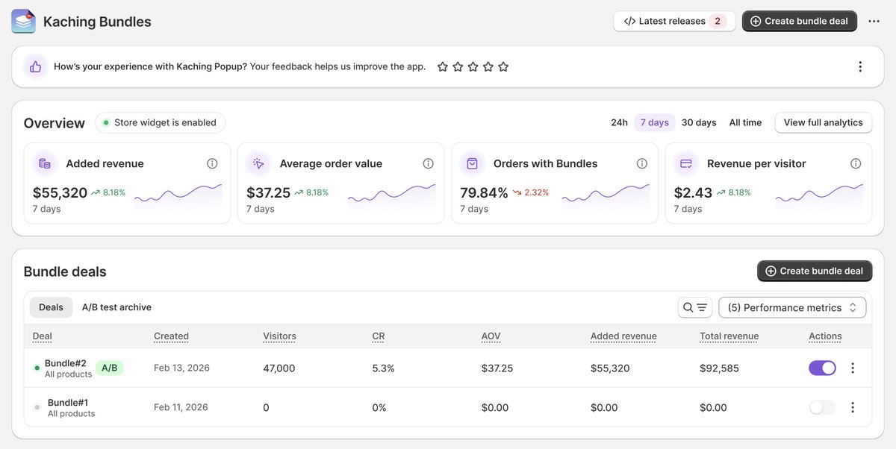The height and width of the screenshot is (449, 896).
Task: Click the Feb 13, 2026 created date
Action: [x=181, y=368]
